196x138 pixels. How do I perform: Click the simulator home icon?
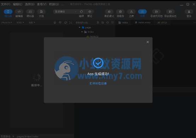coord(55,23)
